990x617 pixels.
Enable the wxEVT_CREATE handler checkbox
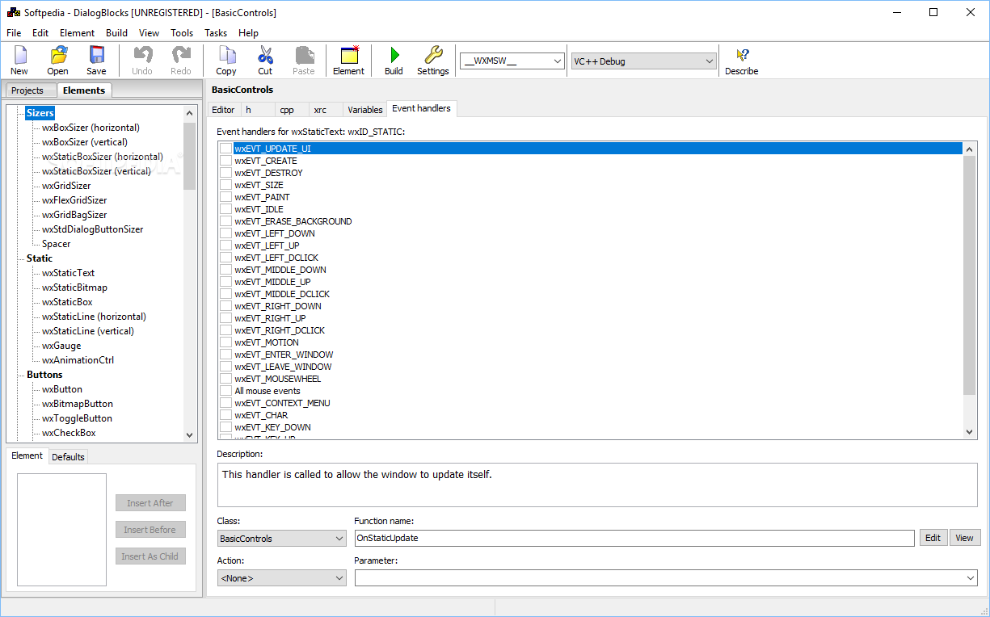pos(225,161)
